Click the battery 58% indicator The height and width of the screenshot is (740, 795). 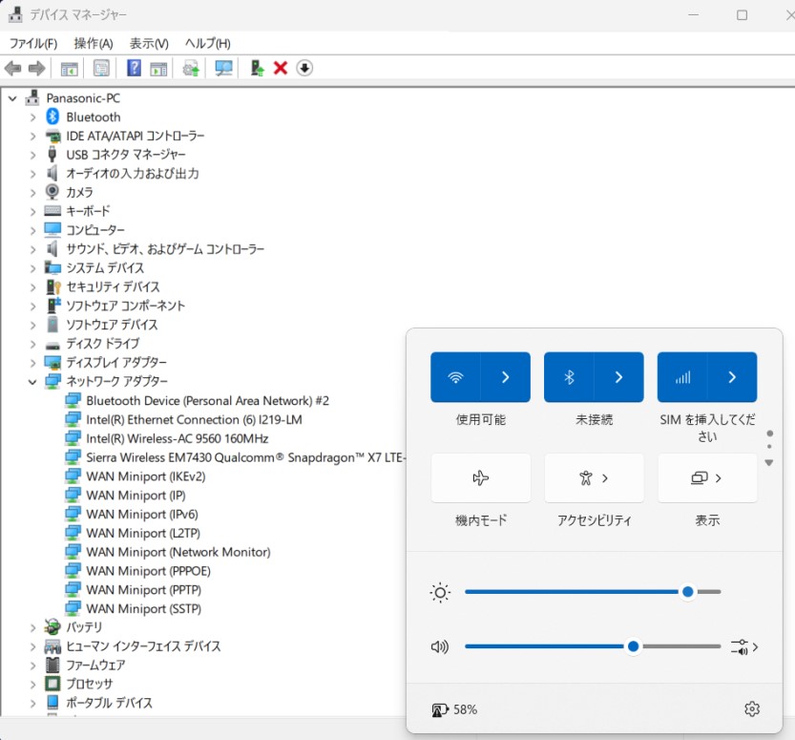pyautogui.click(x=454, y=709)
